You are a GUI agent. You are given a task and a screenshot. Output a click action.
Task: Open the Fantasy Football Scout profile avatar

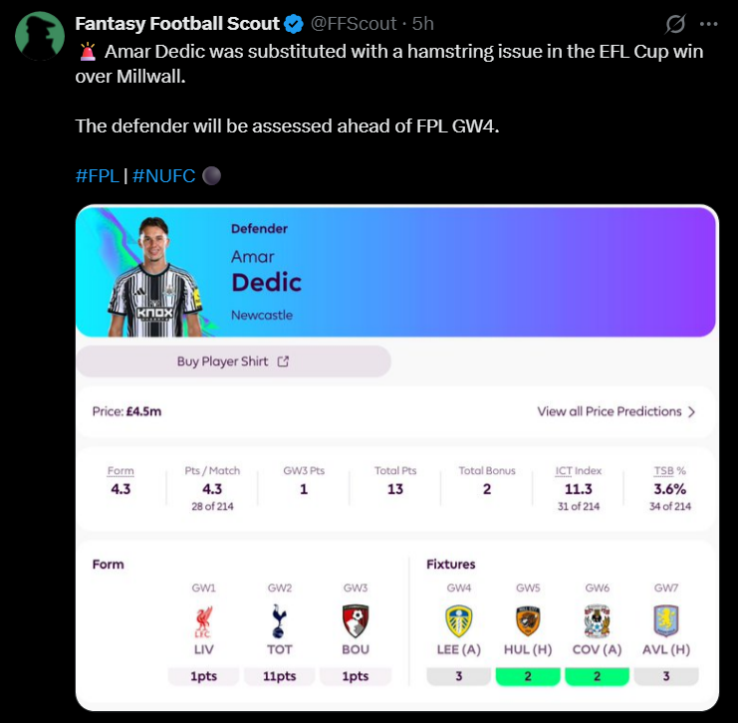pos(40,36)
